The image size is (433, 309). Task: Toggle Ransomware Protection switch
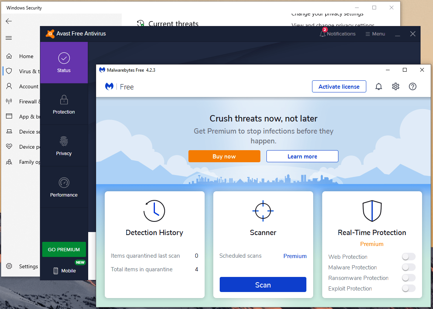409,278
